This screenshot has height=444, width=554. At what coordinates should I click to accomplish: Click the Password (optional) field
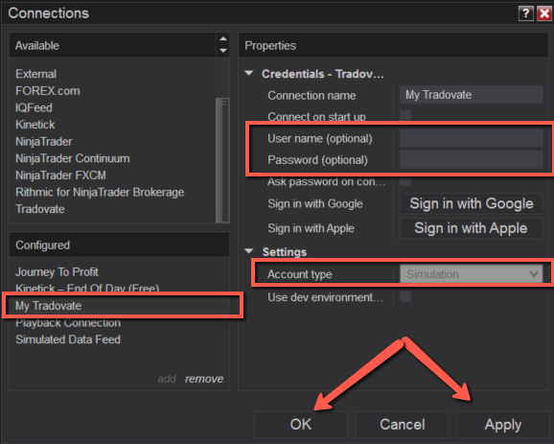click(x=471, y=159)
